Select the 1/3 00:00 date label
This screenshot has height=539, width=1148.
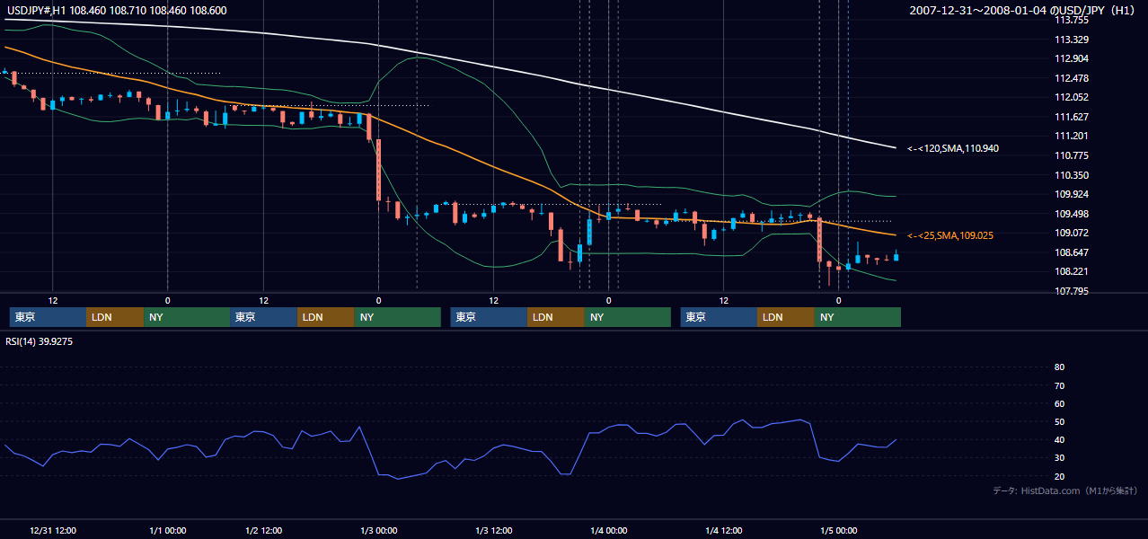(x=378, y=530)
